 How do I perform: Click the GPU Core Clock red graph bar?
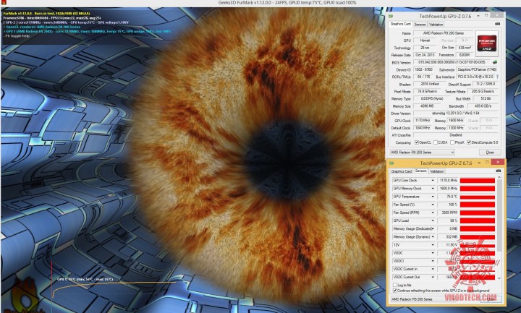[x=478, y=180]
